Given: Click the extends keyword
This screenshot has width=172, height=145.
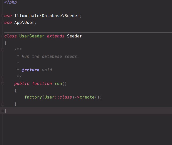Looking at the screenshot, I should 55,36.
